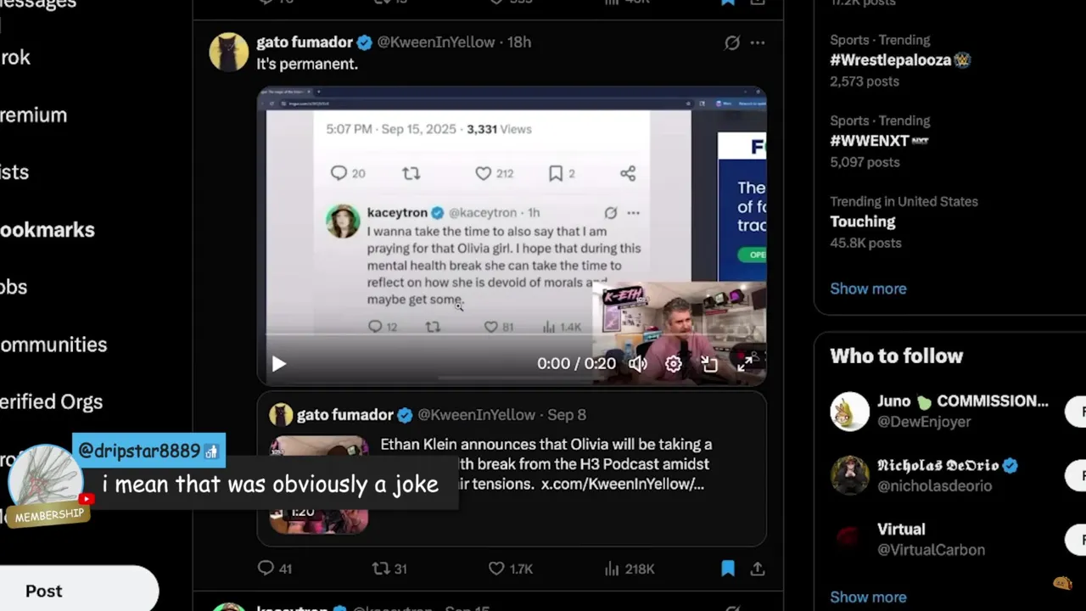Click gato fumador profile avatar
1086x611 pixels.
pos(229,53)
